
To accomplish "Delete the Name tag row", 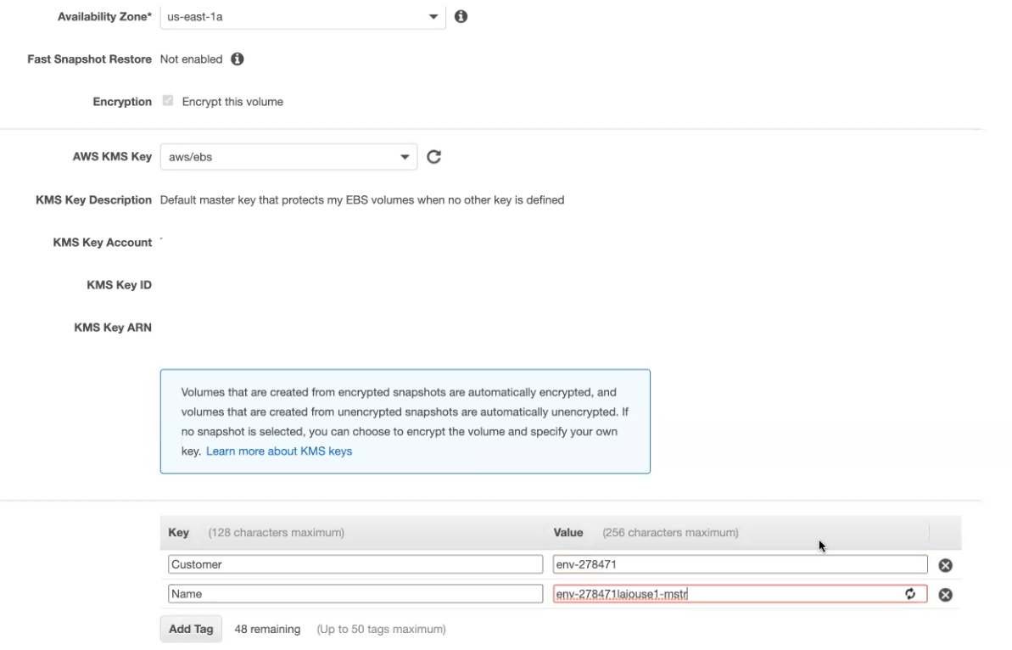I will 945,595.
